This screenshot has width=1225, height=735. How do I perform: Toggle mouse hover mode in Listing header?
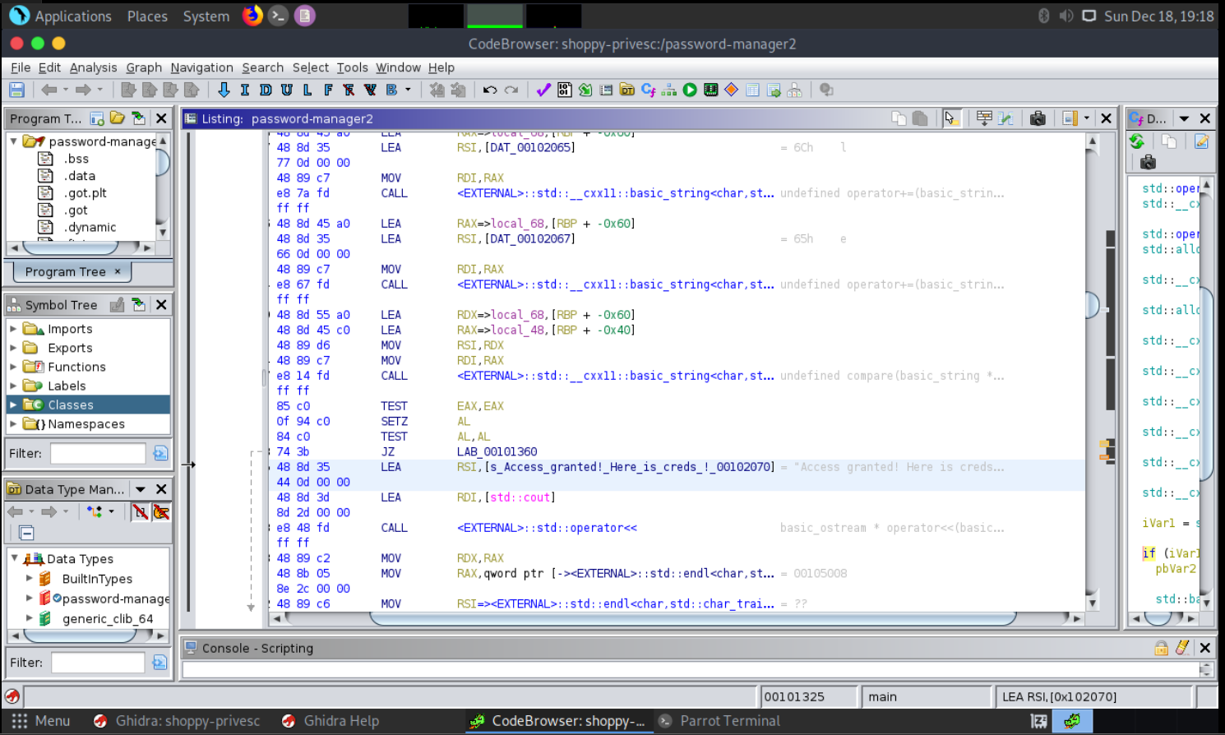point(950,118)
